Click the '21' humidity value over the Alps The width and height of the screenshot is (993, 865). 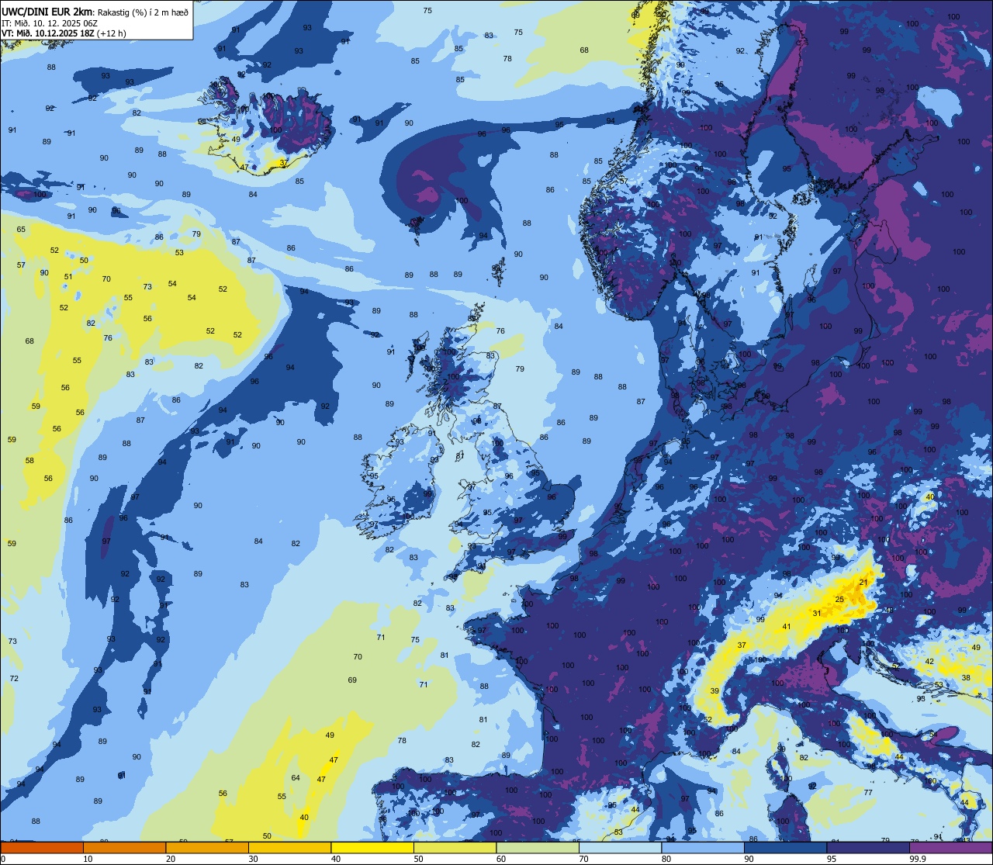click(863, 583)
